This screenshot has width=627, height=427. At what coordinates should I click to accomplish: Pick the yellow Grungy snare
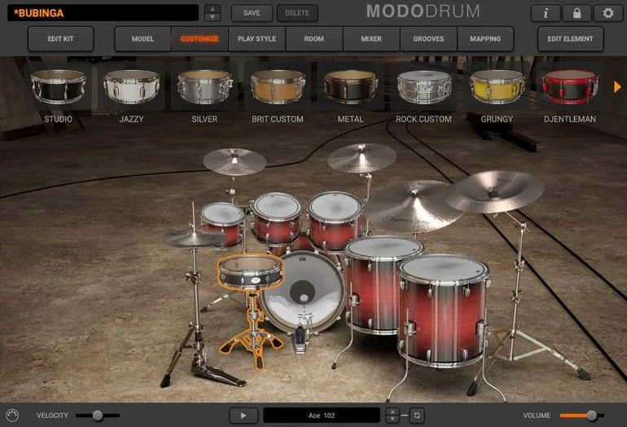497,87
